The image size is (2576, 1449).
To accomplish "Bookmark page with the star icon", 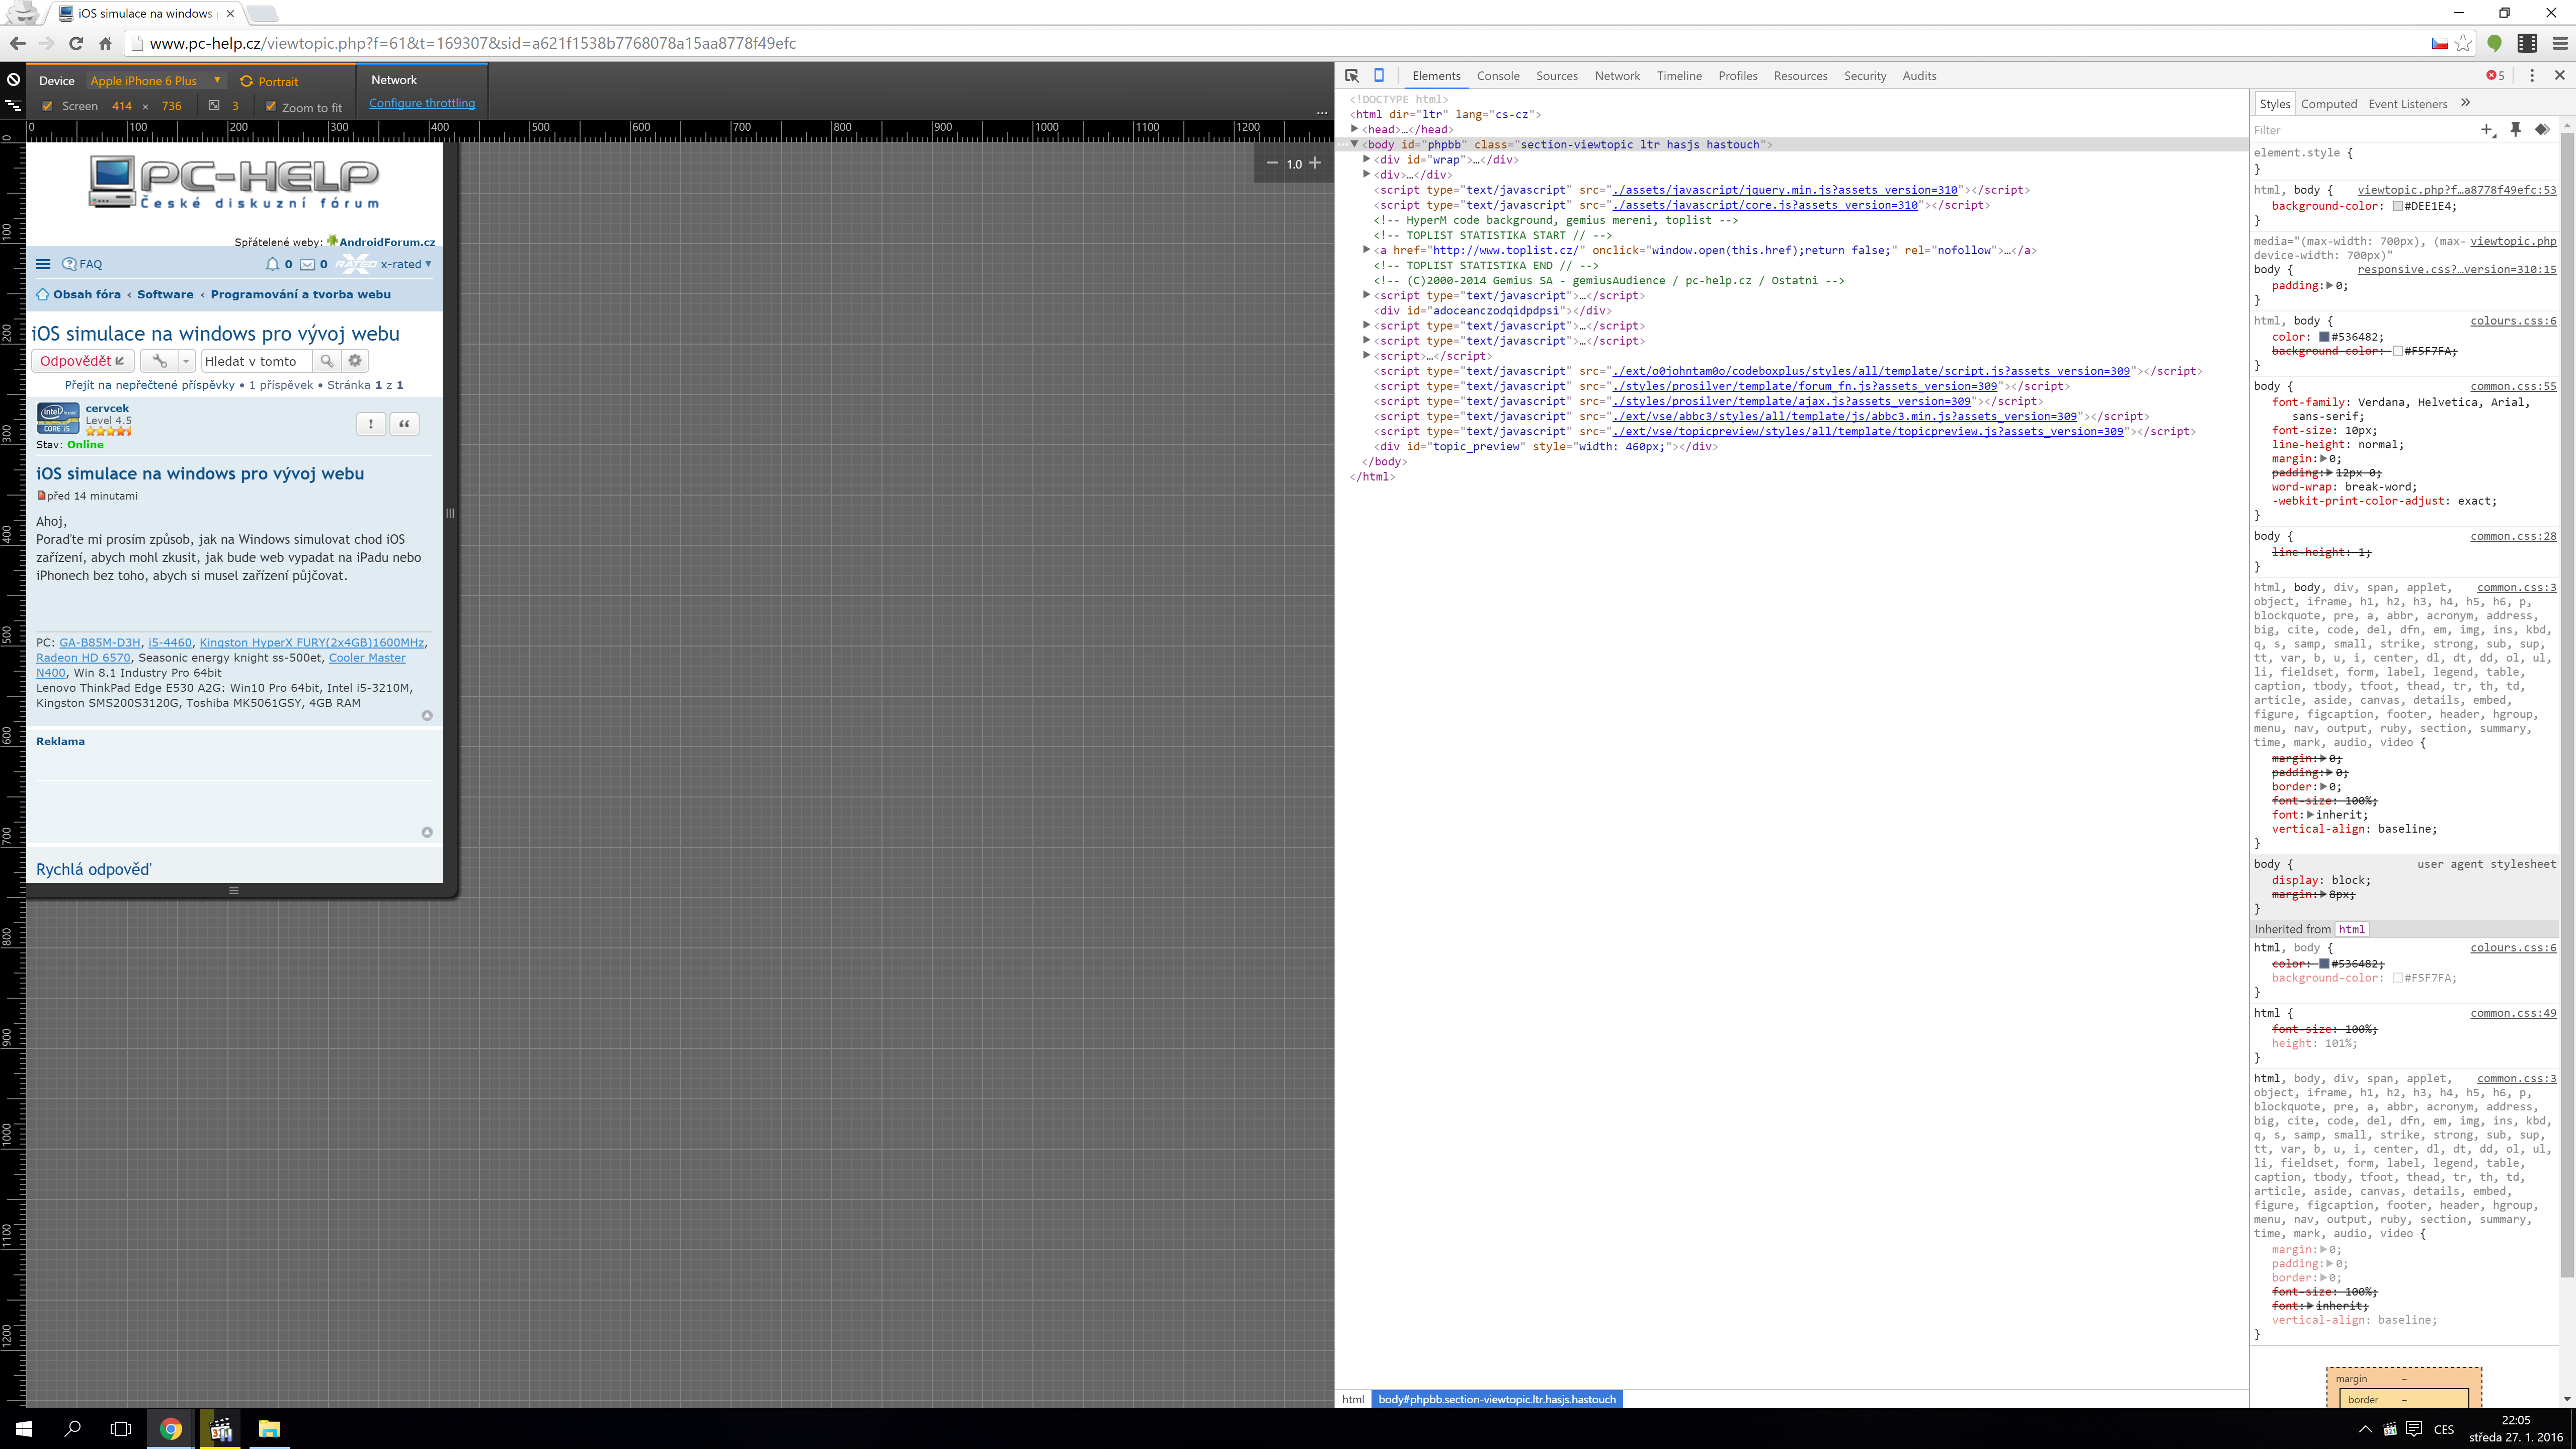I will tap(2464, 43).
